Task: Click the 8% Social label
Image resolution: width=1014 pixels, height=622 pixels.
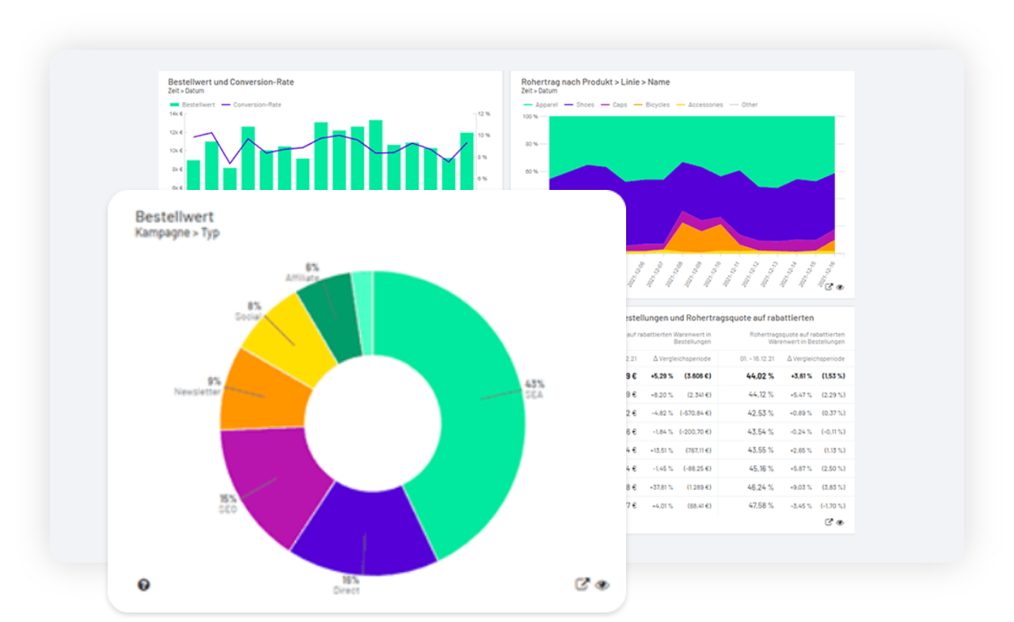Action: click(x=249, y=311)
